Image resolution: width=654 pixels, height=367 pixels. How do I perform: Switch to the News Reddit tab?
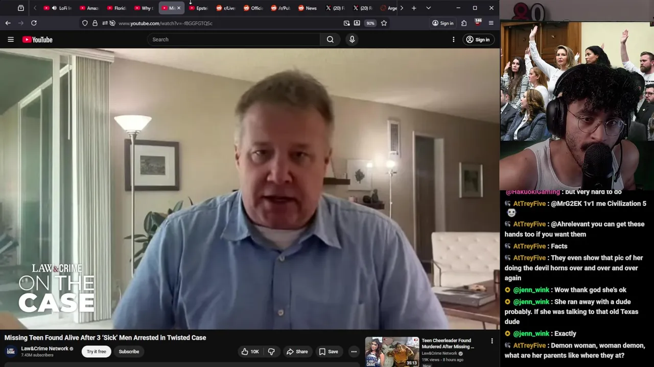[308, 8]
